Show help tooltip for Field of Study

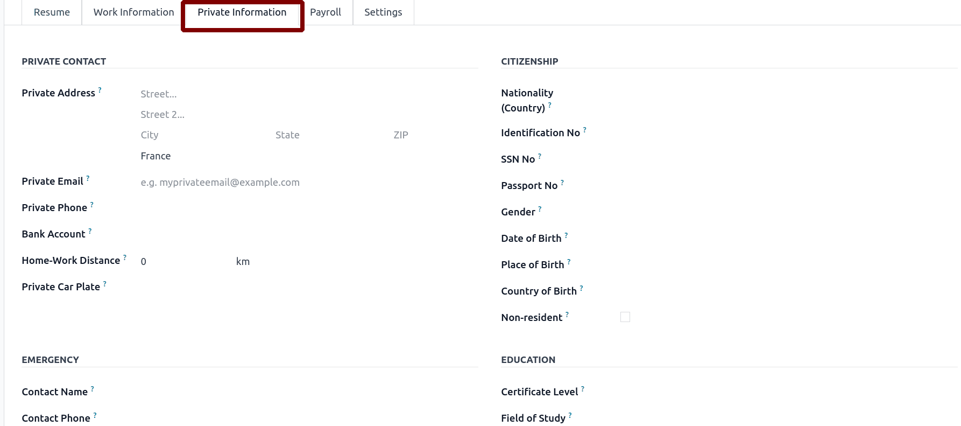tap(570, 415)
